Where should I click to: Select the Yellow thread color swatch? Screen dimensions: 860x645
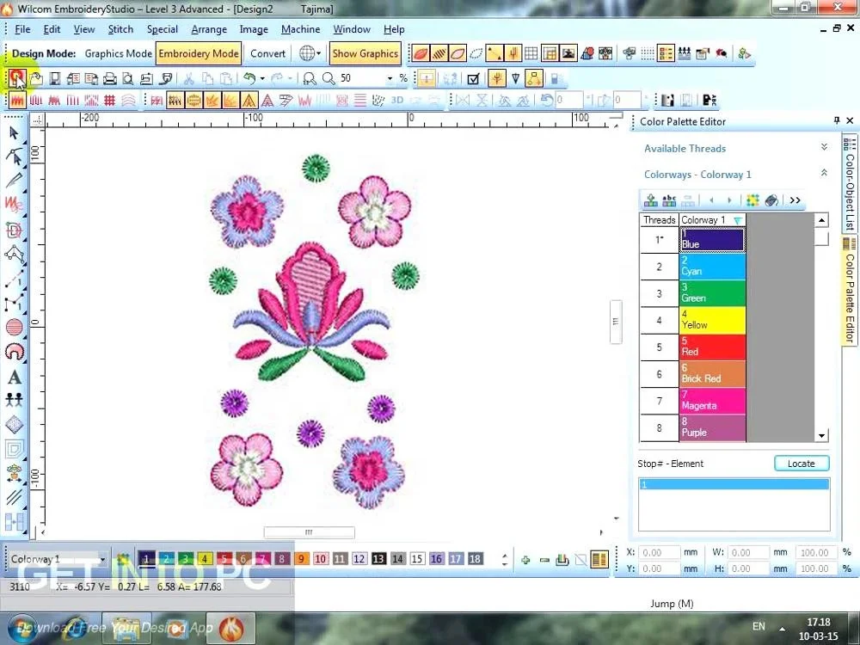[713, 321]
